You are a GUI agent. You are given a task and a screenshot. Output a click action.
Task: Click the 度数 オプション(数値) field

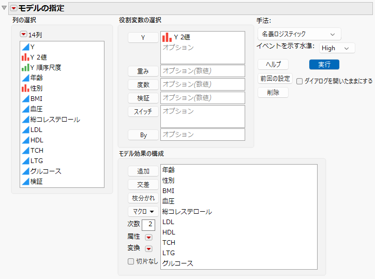pos(203,84)
